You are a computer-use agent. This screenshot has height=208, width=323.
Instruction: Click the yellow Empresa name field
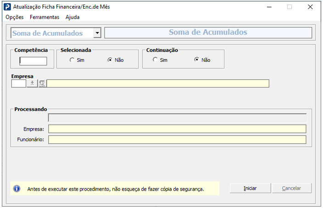coord(158,83)
